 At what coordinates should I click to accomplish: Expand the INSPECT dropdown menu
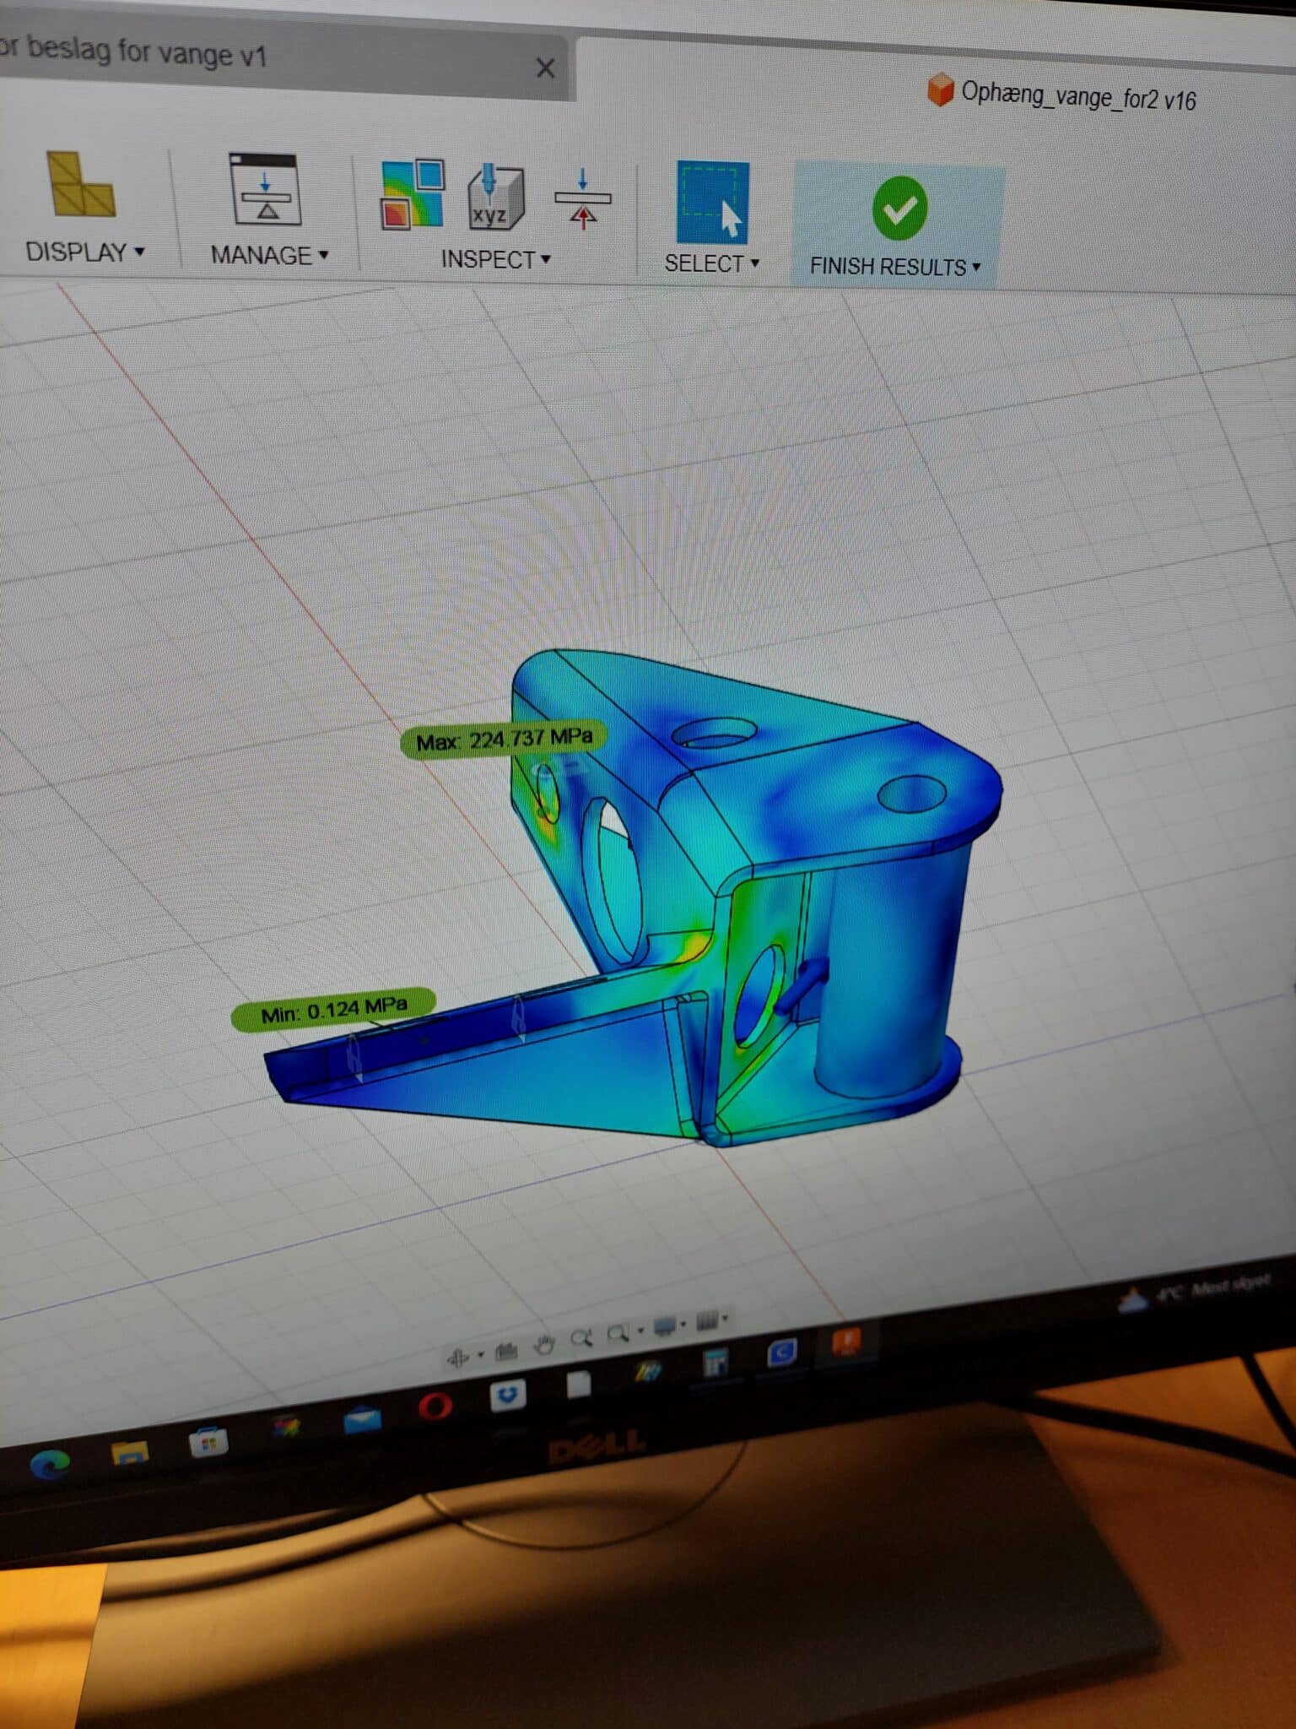click(x=496, y=259)
